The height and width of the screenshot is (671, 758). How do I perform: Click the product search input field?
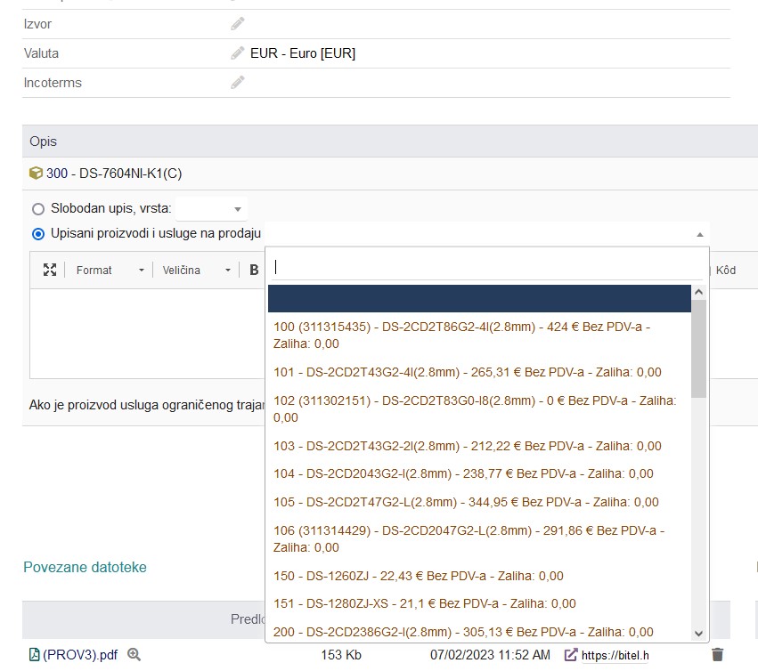487,267
